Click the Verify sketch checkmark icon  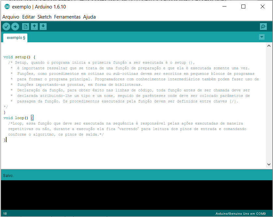(x=6, y=26)
